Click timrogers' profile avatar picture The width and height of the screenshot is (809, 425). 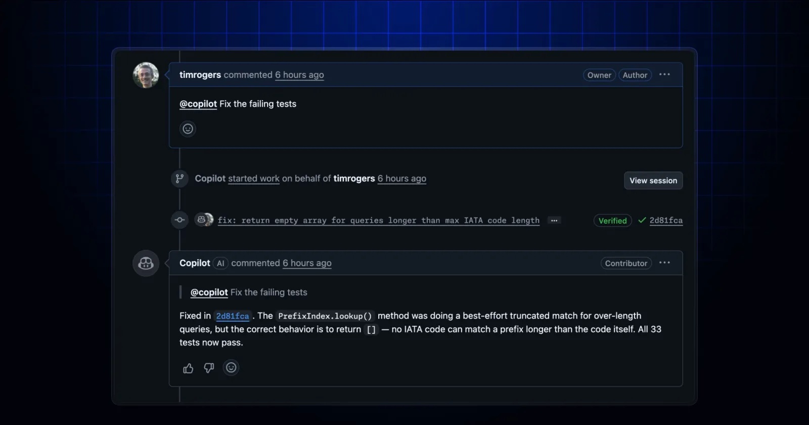146,75
